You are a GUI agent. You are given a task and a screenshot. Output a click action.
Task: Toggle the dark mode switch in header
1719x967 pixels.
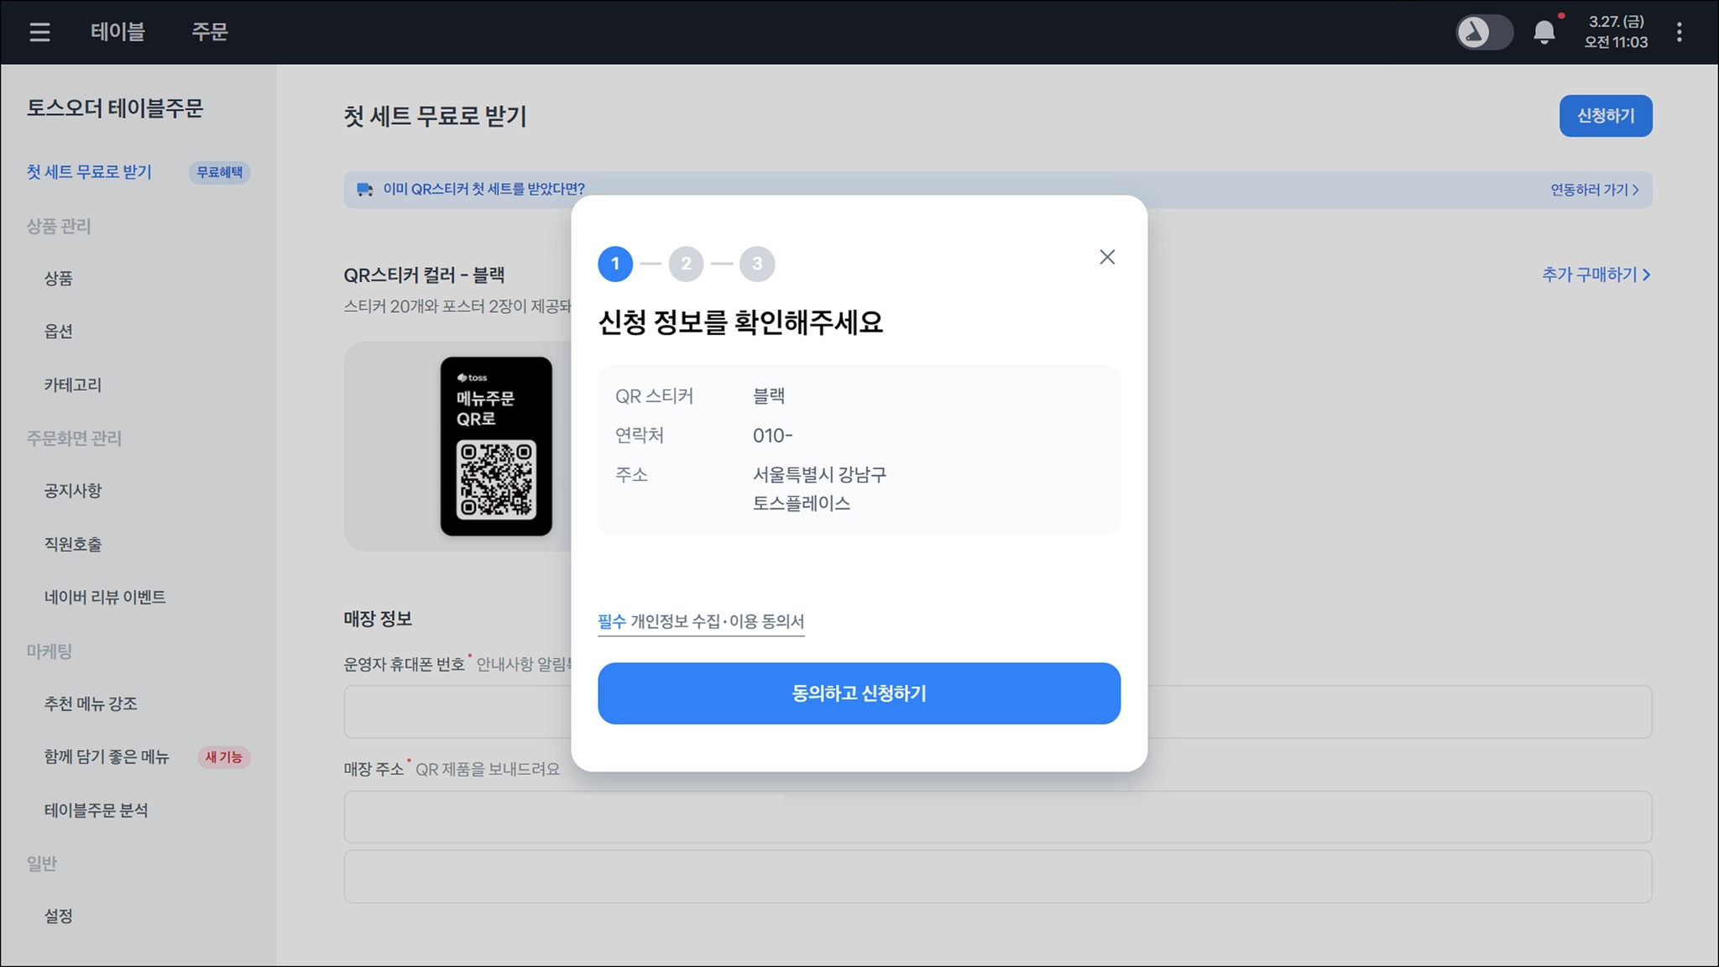1483,33
